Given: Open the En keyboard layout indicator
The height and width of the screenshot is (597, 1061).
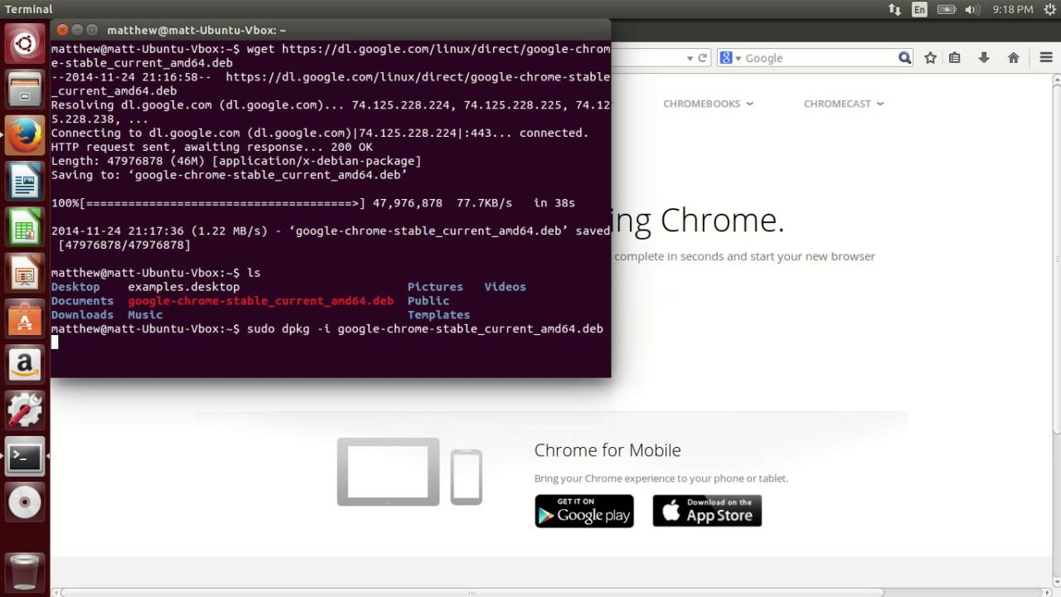Looking at the screenshot, I should point(919,9).
